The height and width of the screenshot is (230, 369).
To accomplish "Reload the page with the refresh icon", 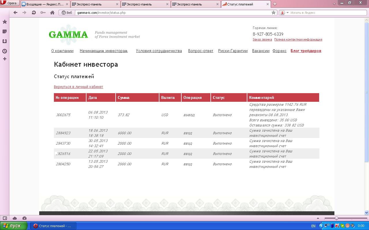I will coord(34,13).
